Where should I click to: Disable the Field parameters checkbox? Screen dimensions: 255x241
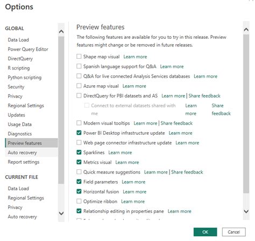tap(79, 182)
